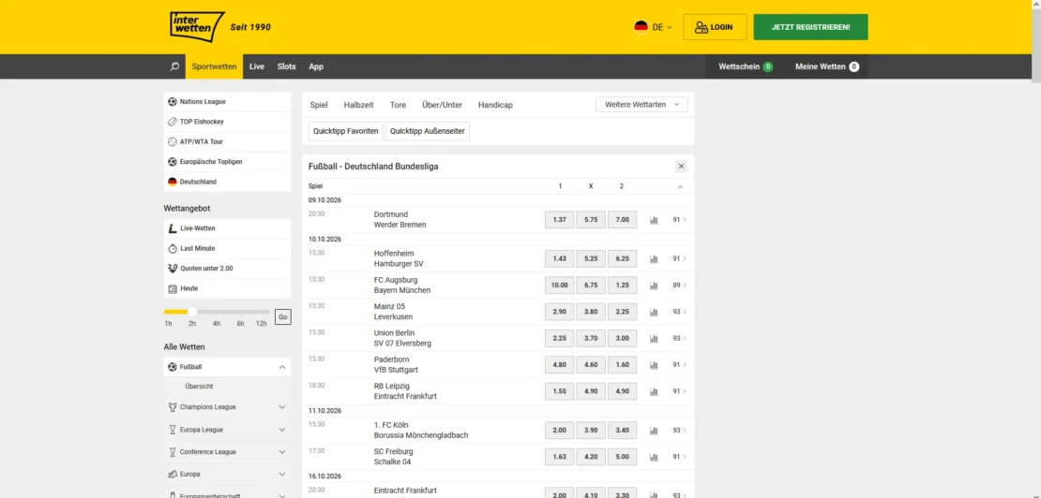Click the Go button beside time slider

coord(283,317)
